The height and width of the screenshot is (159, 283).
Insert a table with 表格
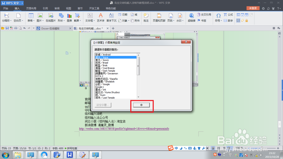(31, 18)
